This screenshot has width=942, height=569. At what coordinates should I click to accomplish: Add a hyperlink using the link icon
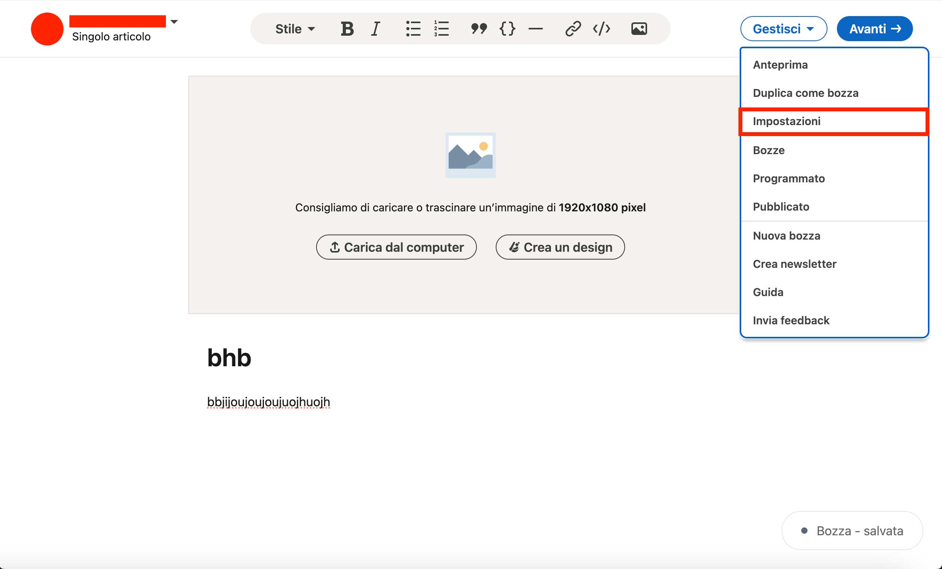573,29
